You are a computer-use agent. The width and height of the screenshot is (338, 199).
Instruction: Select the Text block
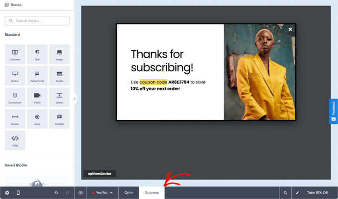pyautogui.click(x=37, y=54)
